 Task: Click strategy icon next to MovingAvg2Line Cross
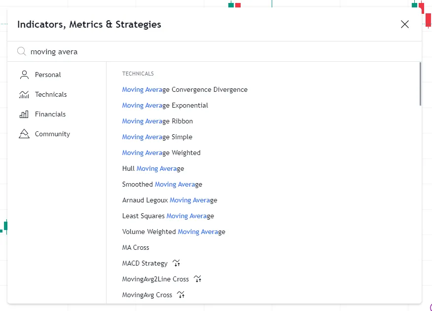point(198,279)
